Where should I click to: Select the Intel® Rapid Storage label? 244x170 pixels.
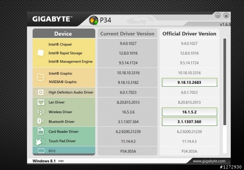pyautogui.click(x=65, y=53)
